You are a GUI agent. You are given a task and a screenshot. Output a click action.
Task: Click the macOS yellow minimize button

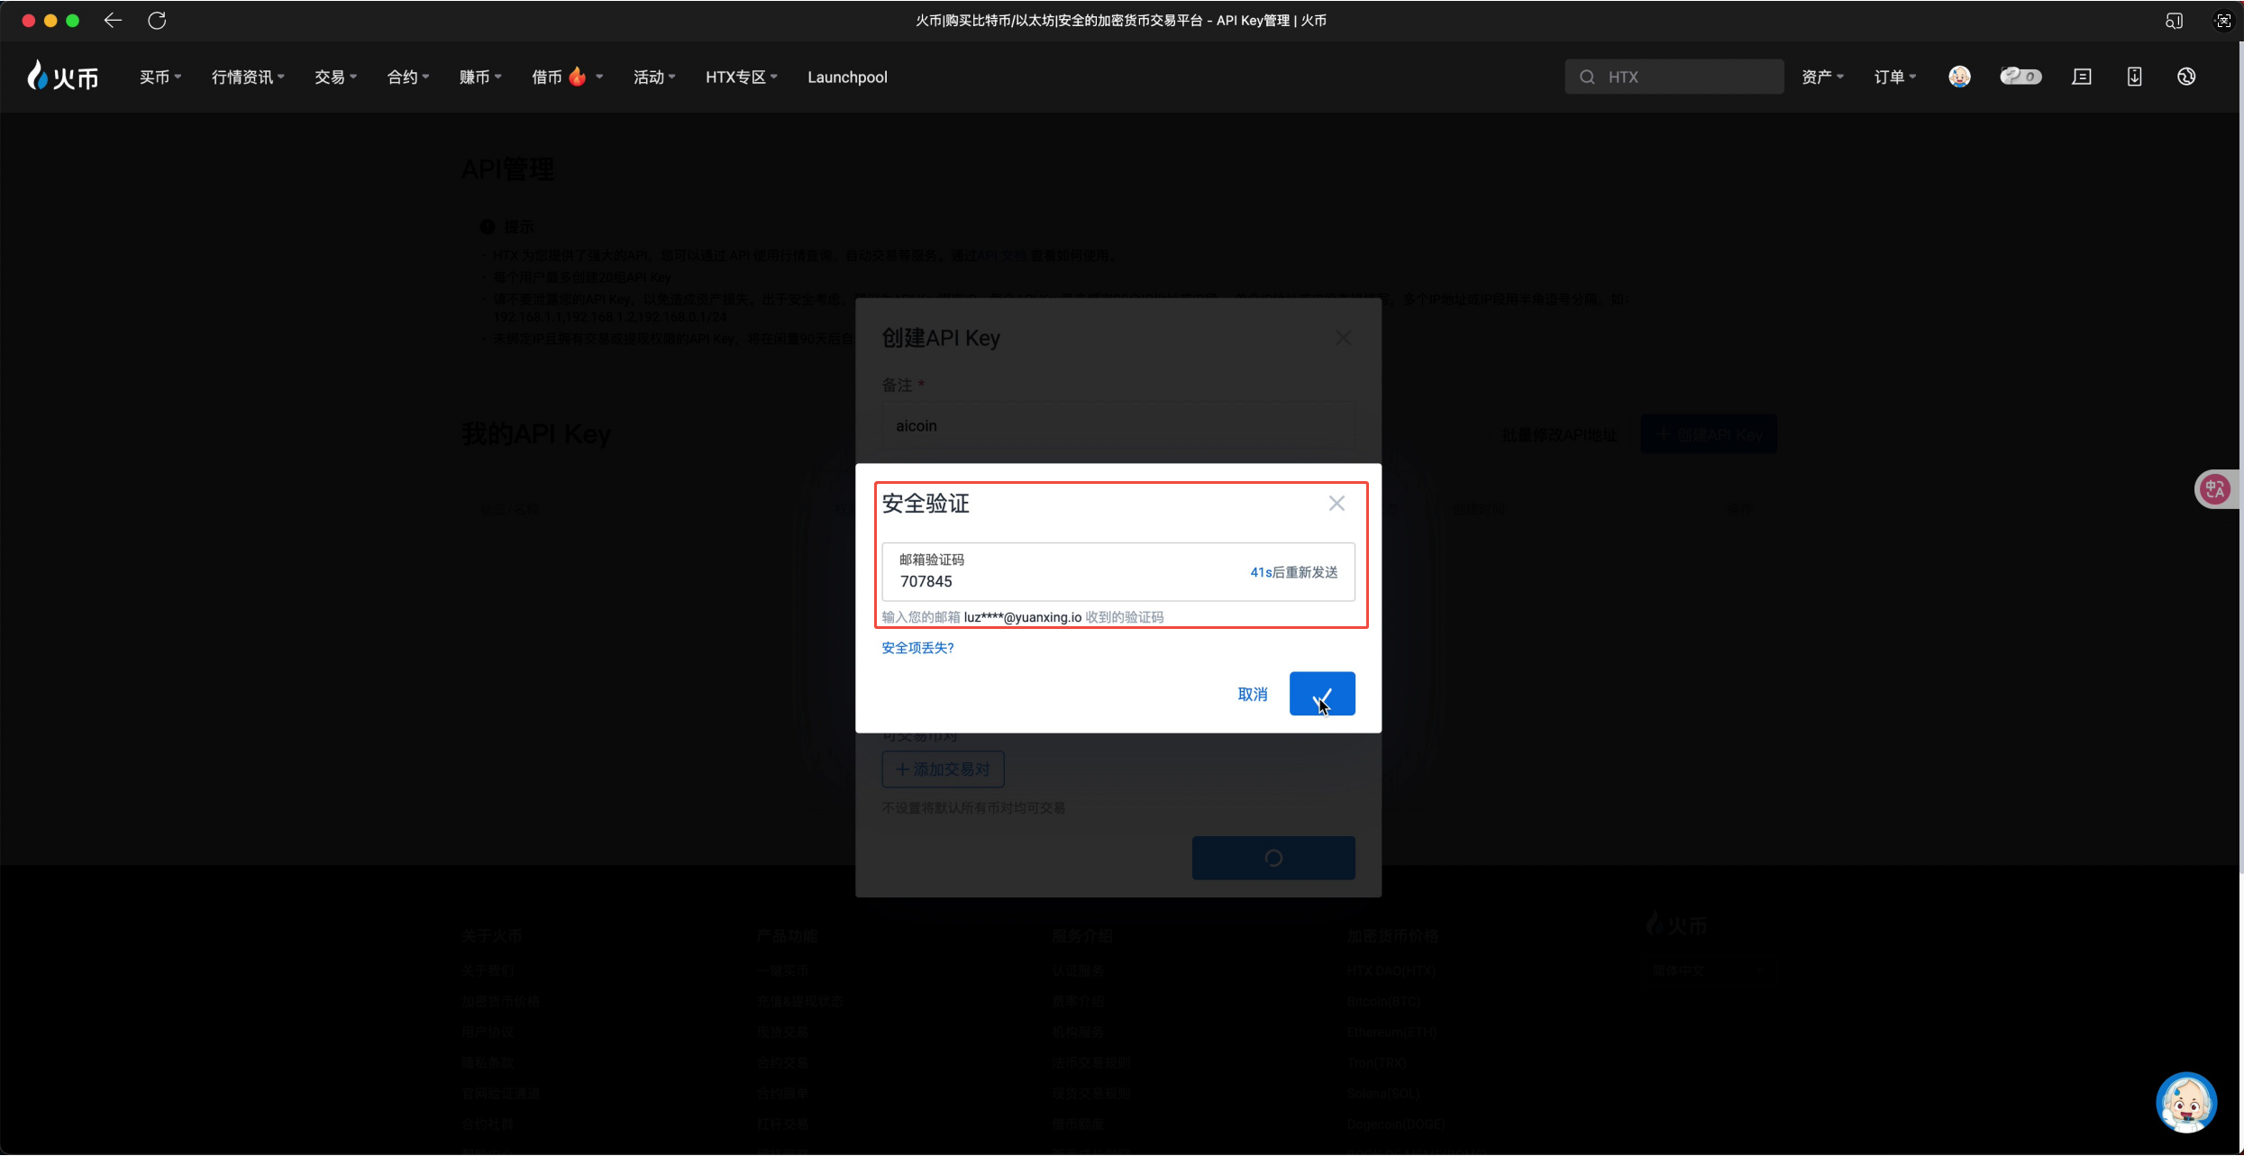coord(50,20)
